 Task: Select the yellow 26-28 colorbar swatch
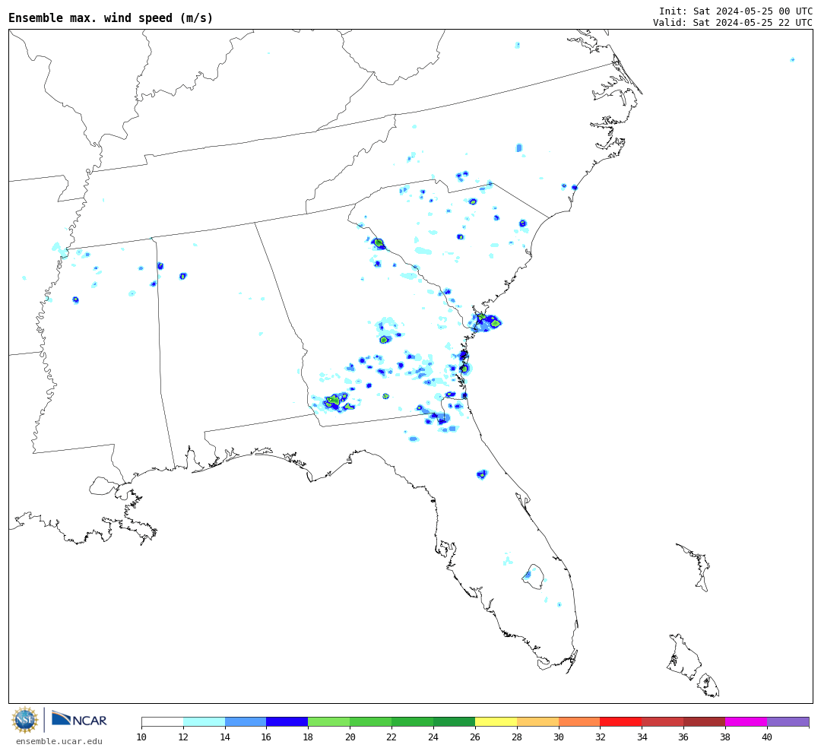click(496, 721)
